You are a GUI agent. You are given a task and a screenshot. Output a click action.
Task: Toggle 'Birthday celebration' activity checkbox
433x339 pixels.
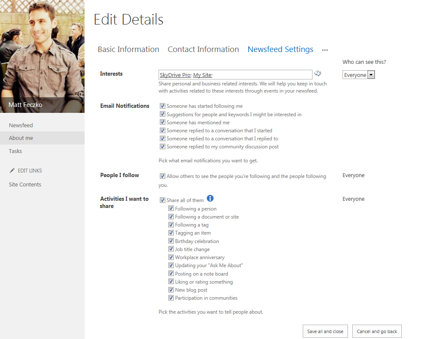171,241
